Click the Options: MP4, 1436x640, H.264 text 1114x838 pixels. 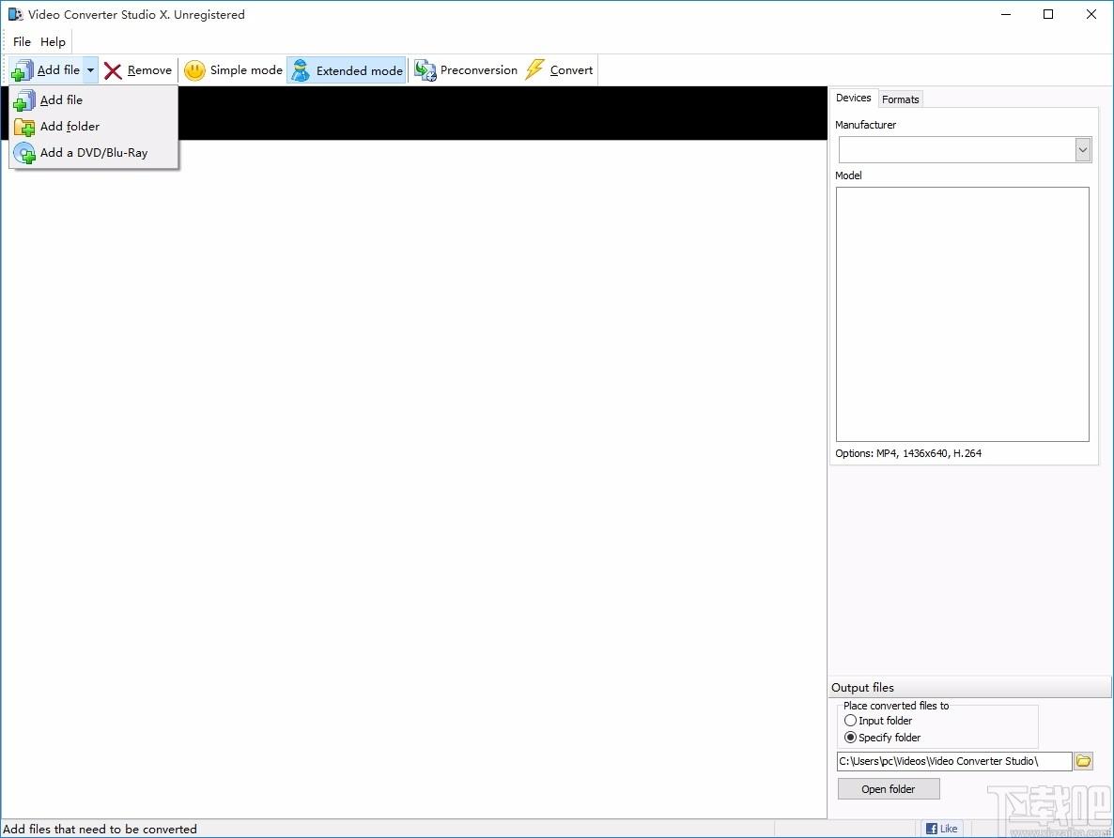[x=908, y=452]
